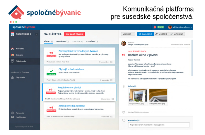205x135 pixels.
Task: Click the people icon for Obyvatelia
Action: [x=12, y=77]
